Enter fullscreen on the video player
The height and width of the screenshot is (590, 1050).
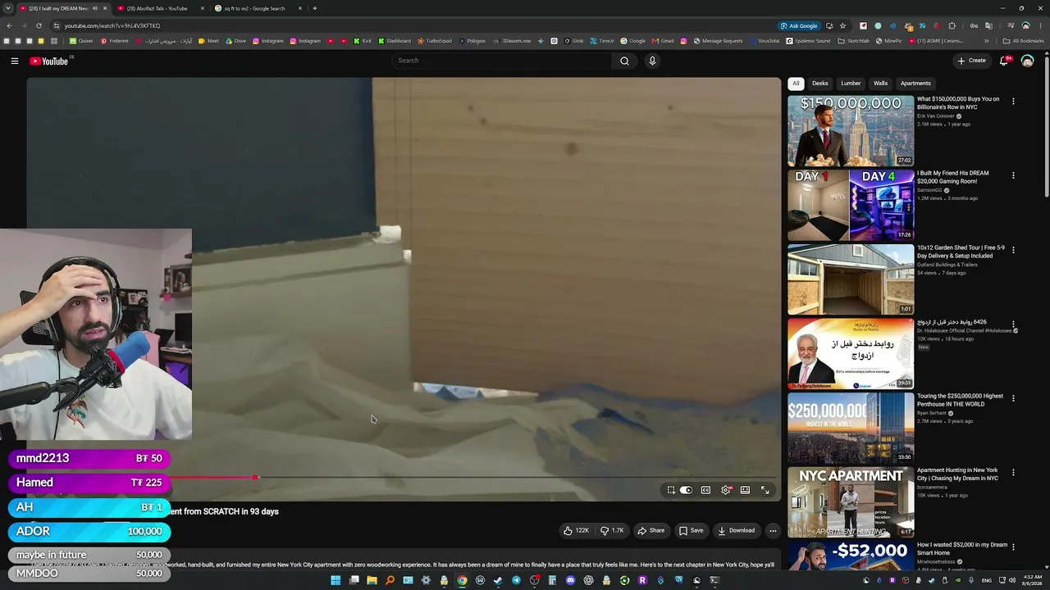tap(765, 490)
